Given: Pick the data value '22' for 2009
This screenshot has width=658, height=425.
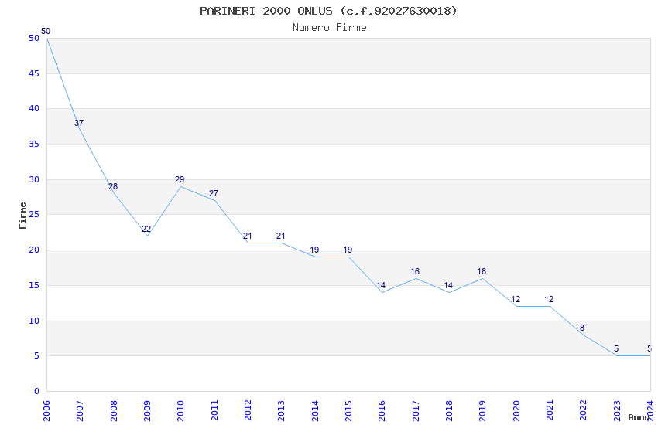Looking at the screenshot, I should pyautogui.click(x=146, y=229).
